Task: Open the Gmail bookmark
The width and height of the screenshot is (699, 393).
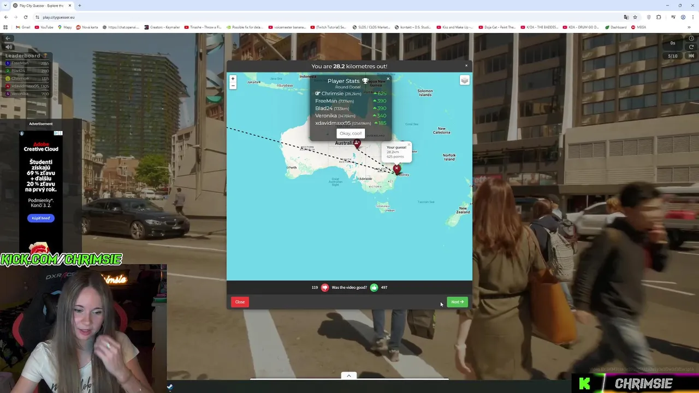Action: pos(23,27)
